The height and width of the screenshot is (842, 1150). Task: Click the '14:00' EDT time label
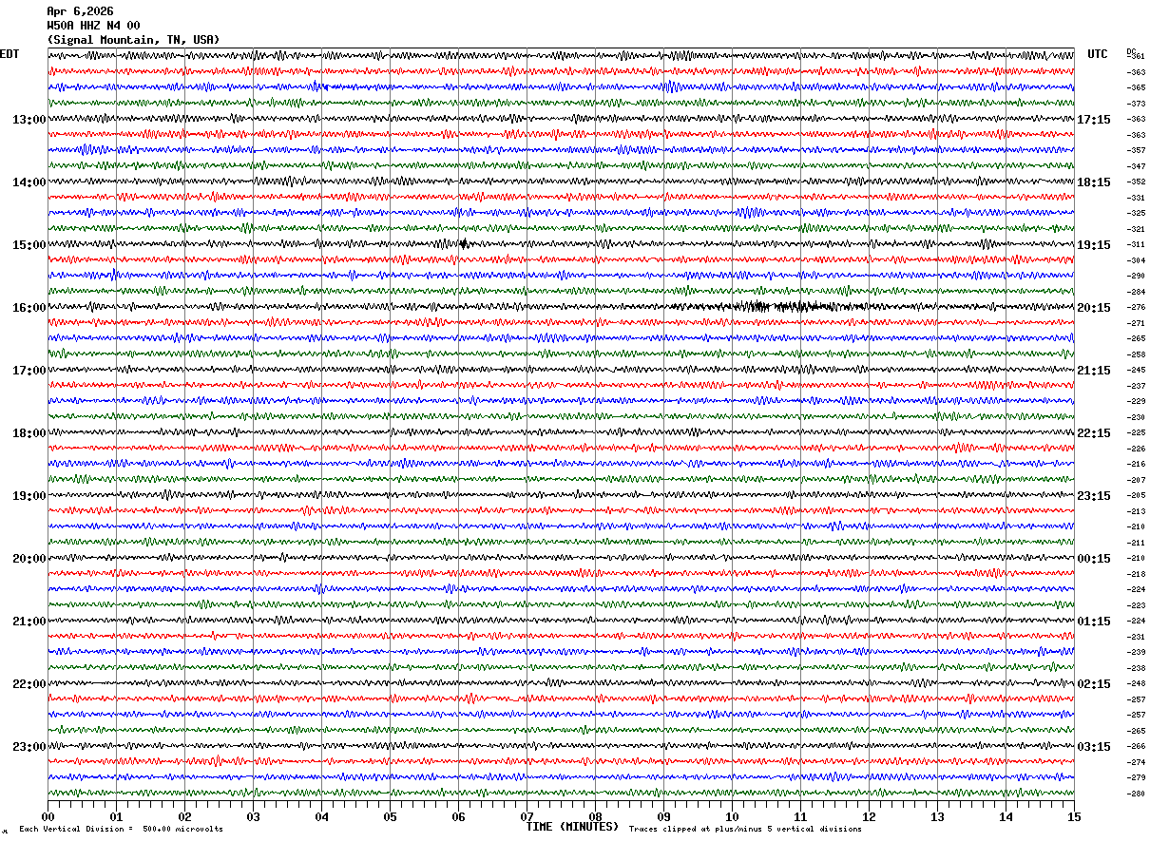pos(29,182)
